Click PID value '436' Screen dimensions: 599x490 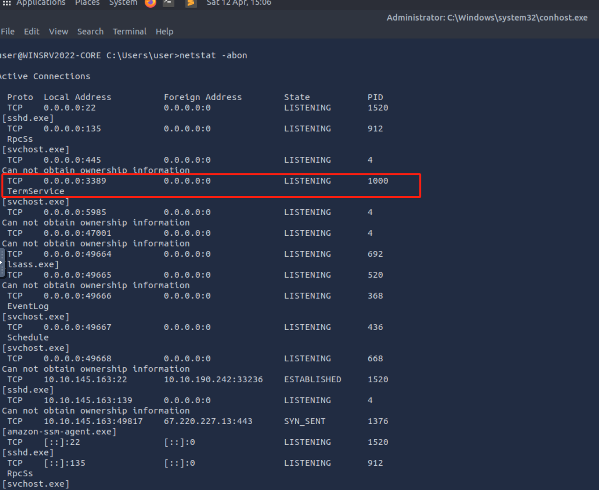point(375,327)
